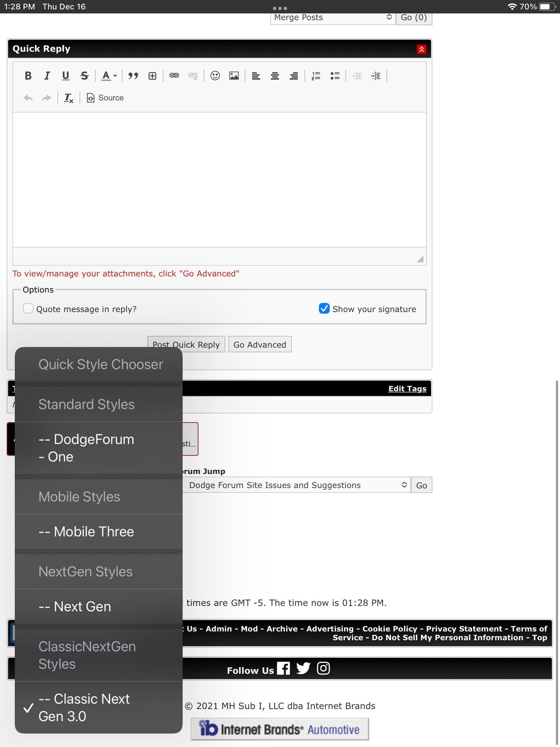Viewport: 560px width, 747px height.
Task: Expand the Merge Posts dropdown
Action: pos(332,18)
